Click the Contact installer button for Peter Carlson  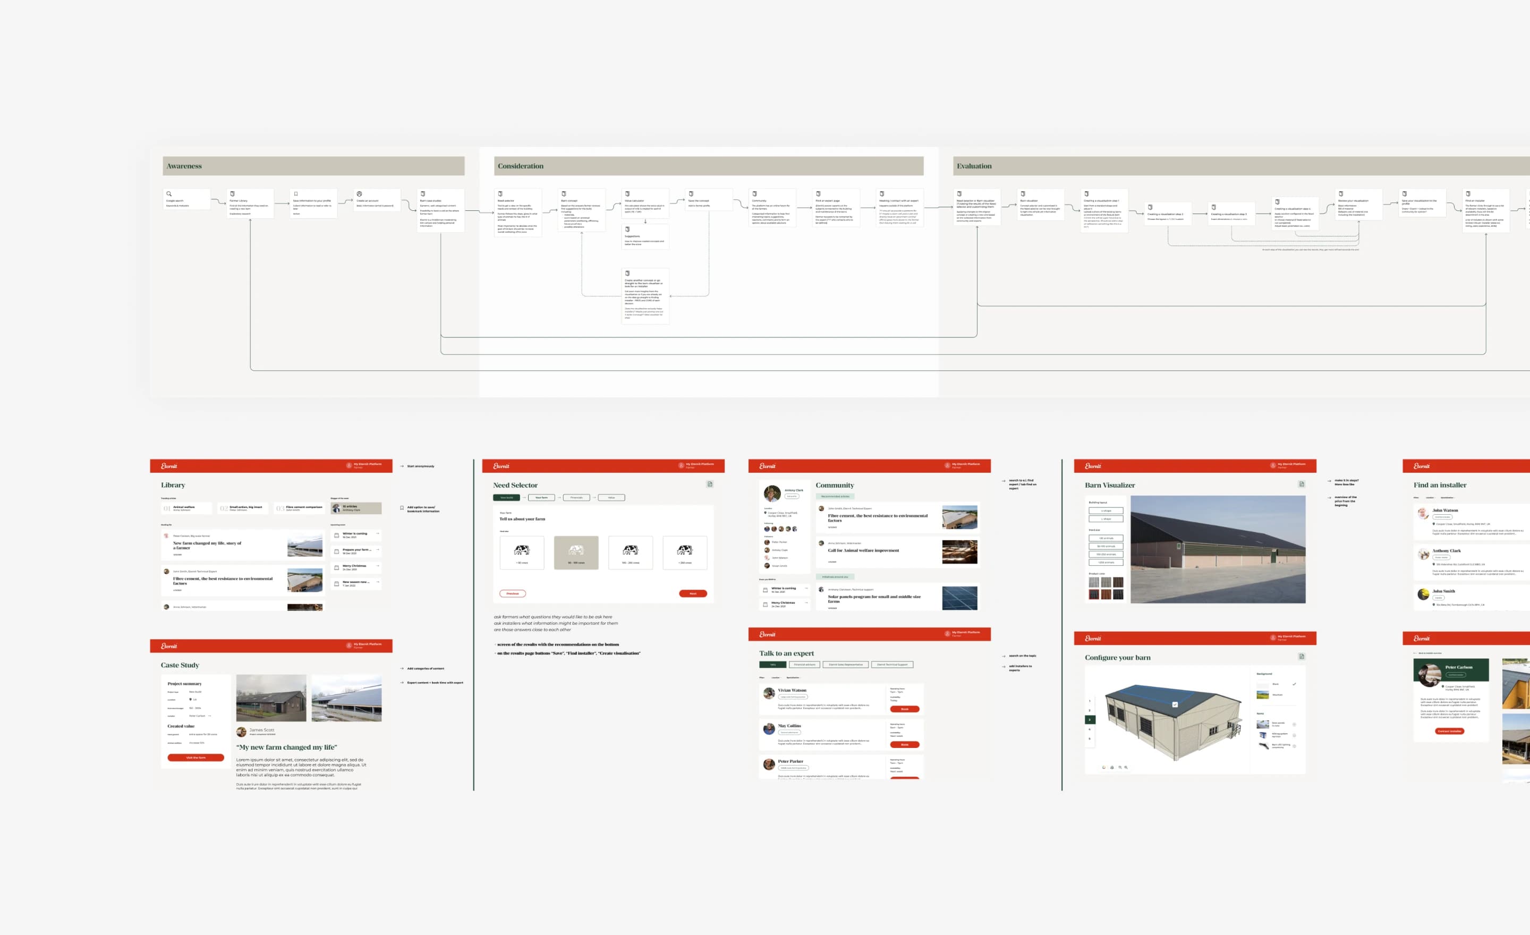click(1450, 731)
